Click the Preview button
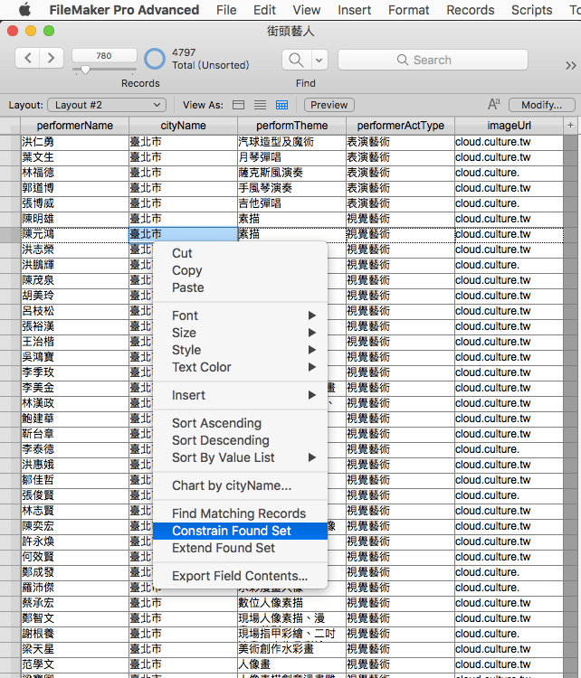Image resolution: width=581 pixels, height=678 pixels. [x=329, y=105]
